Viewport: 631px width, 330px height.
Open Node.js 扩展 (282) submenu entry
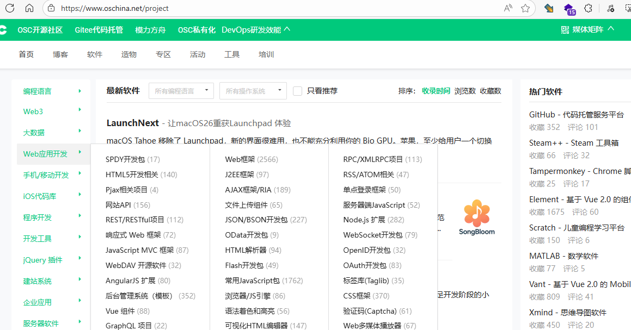tap(373, 220)
